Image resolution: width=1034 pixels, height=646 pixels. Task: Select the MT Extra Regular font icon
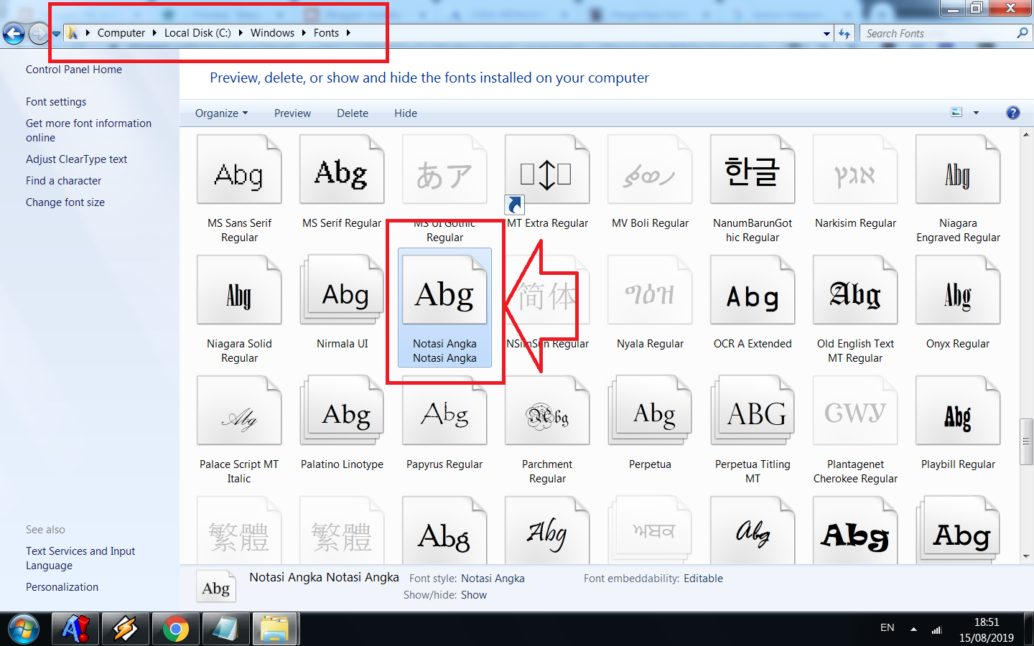(x=547, y=170)
